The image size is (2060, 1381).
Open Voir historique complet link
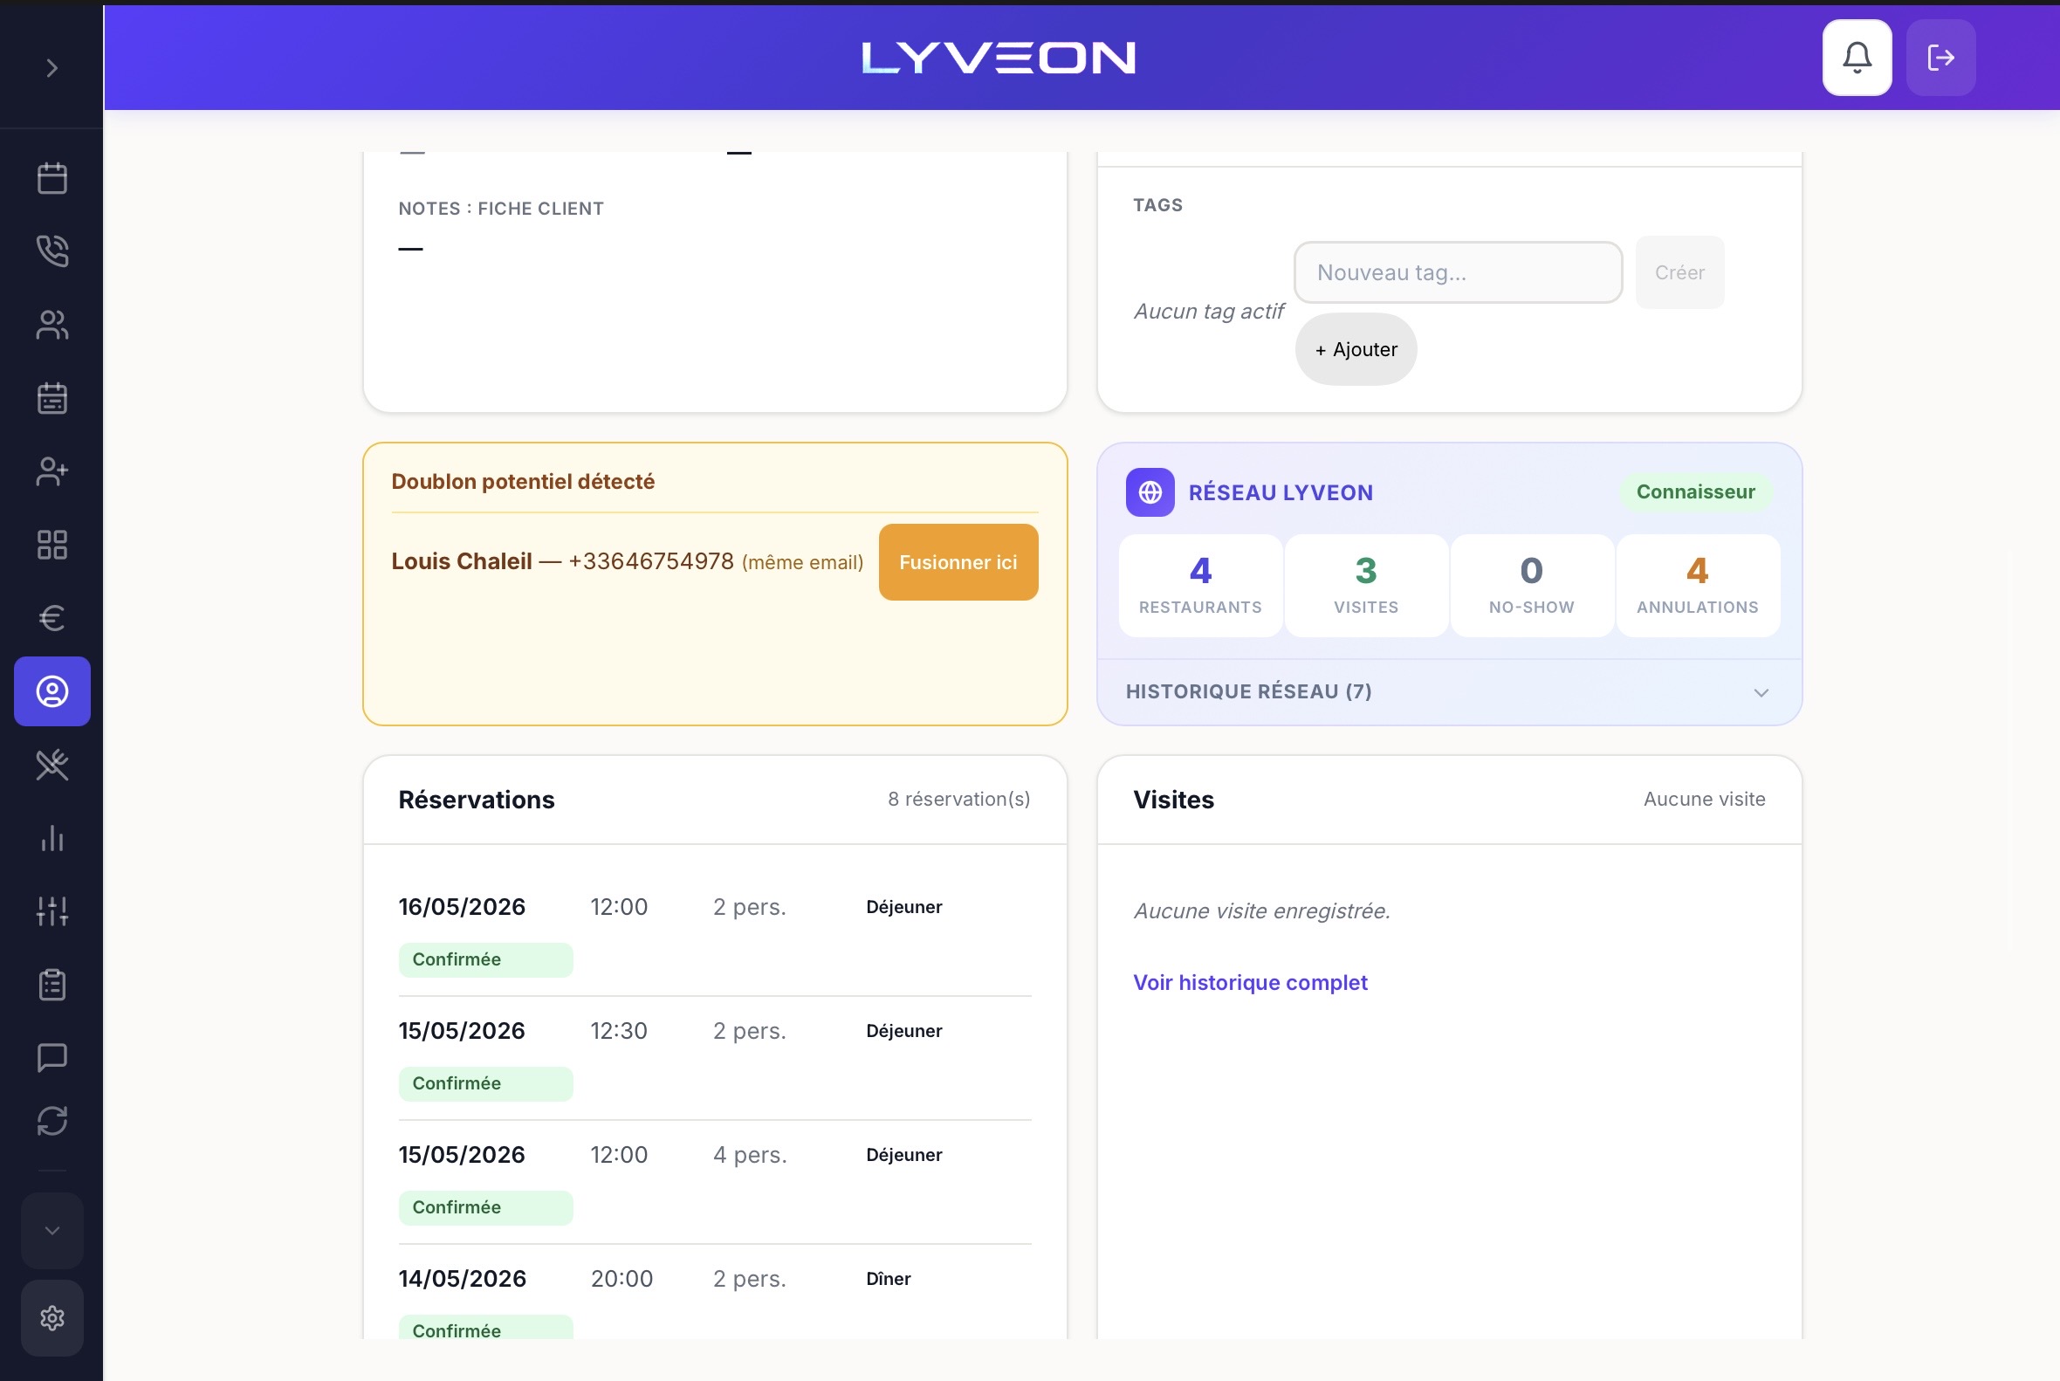tap(1250, 982)
